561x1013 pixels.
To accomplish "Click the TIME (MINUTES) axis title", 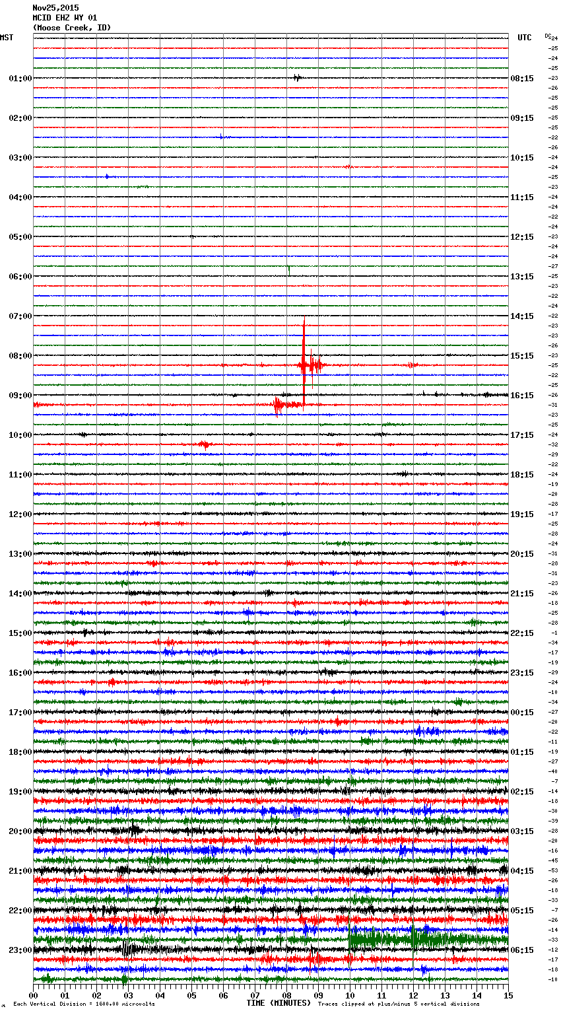I will pos(279,1003).
